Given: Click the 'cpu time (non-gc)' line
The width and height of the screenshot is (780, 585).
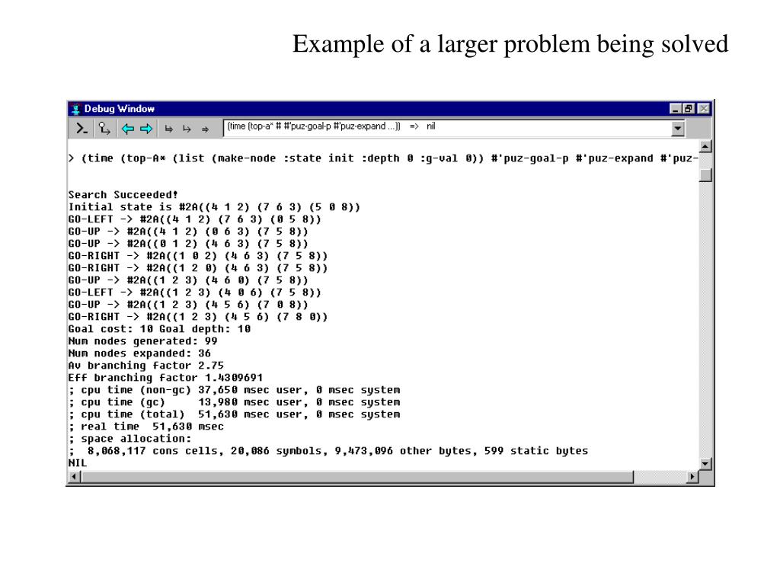Looking at the screenshot, I should 235,389.
